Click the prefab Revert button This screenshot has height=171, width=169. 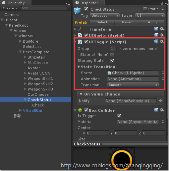[127, 22]
